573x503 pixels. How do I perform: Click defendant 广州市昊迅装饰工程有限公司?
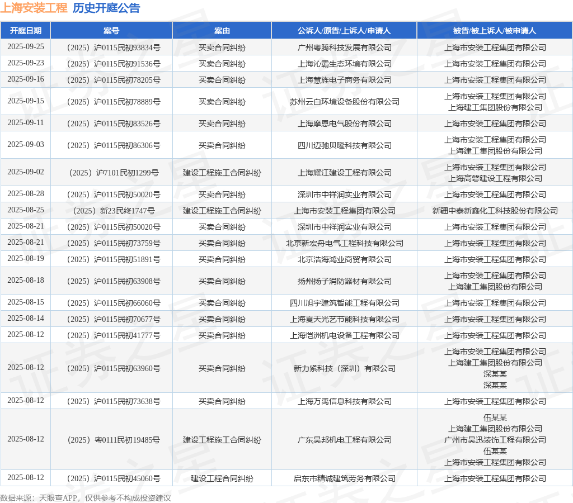click(495, 440)
